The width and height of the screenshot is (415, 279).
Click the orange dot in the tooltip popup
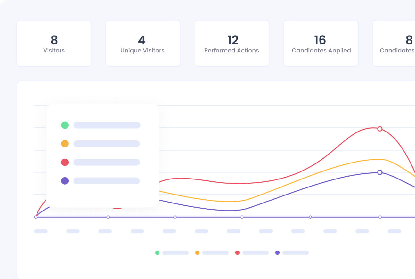coord(65,144)
